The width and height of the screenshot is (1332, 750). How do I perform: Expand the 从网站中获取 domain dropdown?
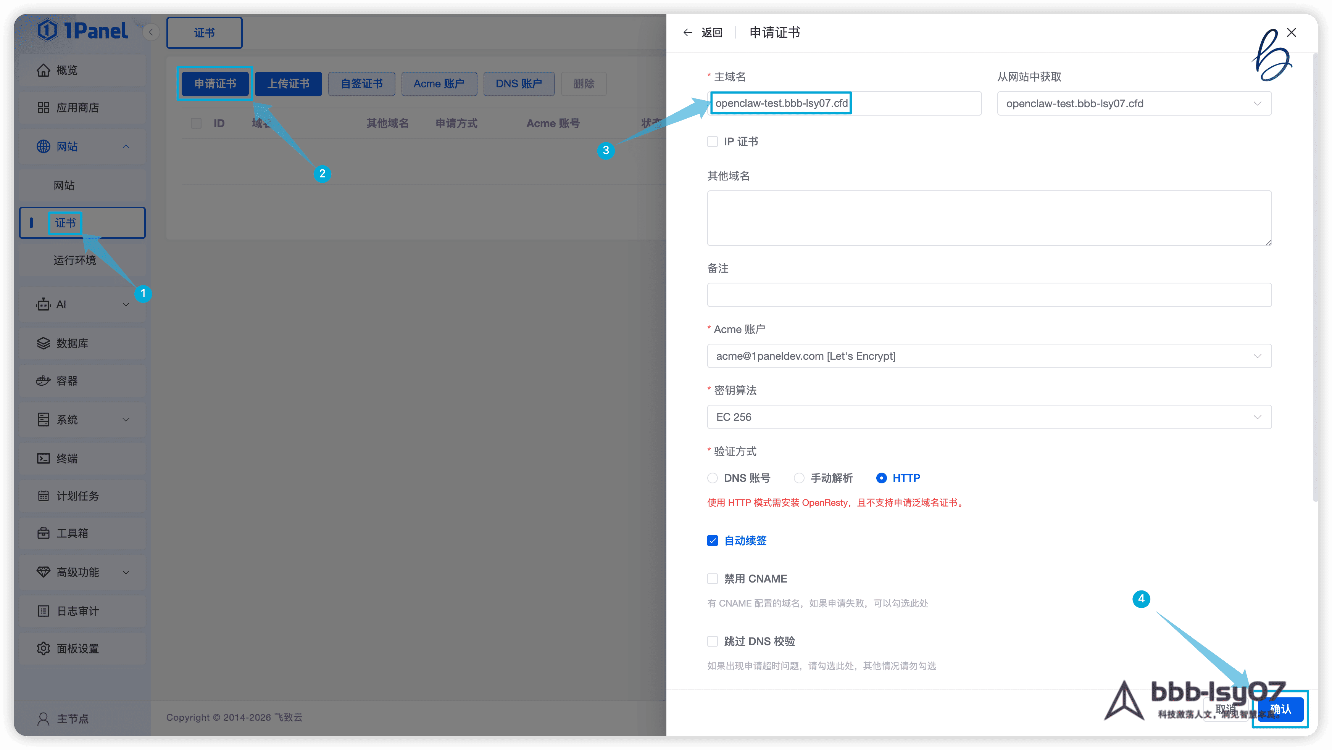(x=1134, y=104)
